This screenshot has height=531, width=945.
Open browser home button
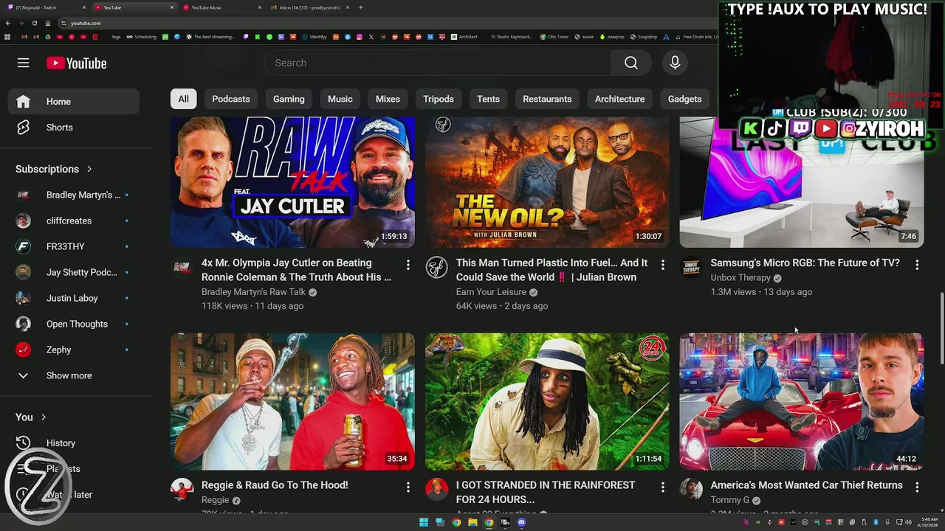coord(48,23)
